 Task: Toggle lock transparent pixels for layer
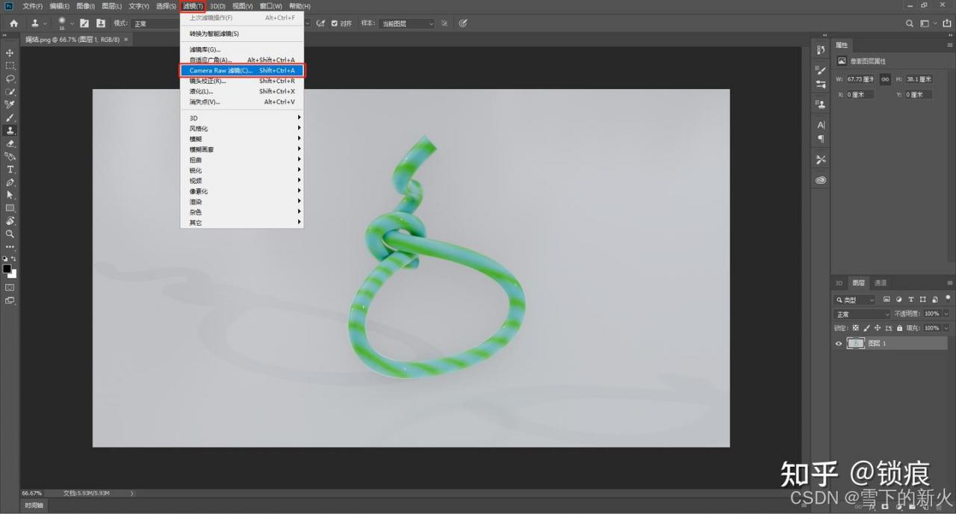click(856, 328)
